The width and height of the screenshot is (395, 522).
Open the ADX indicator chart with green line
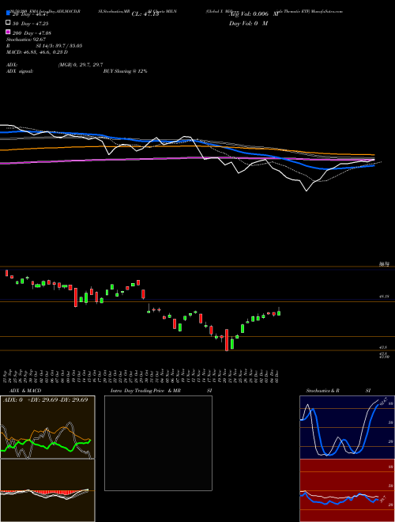click(47, 427)
